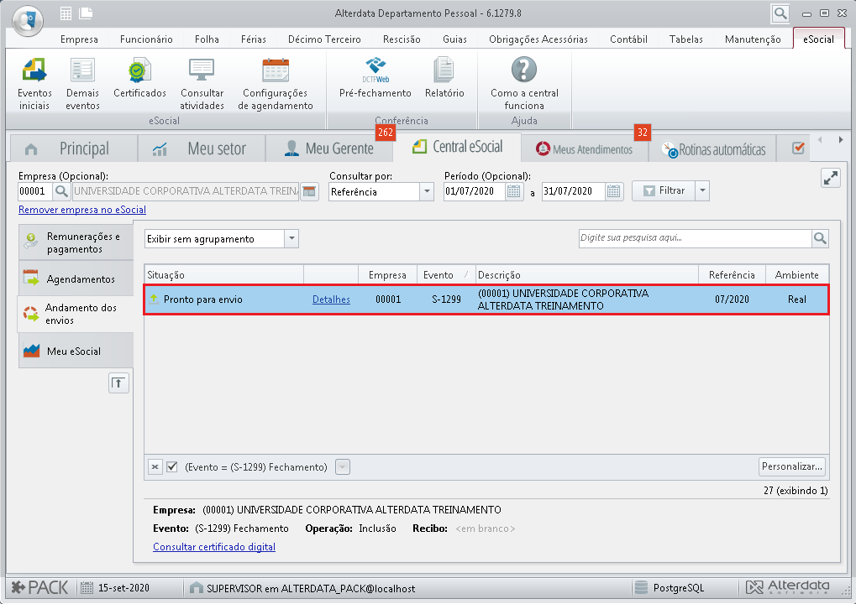This screenshot has width=856, height=604.
Task: Open Eventos iniciais in eSocial ribbon
Action: click(34, 83)
